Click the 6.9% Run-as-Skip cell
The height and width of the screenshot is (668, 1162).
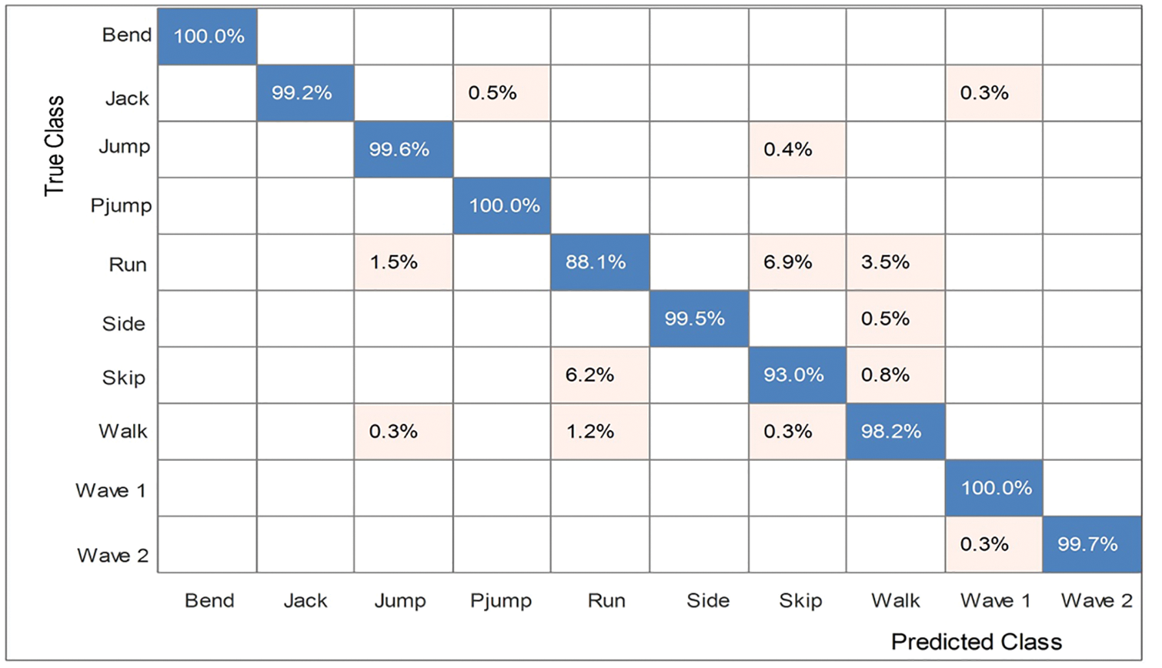point(796,262)
